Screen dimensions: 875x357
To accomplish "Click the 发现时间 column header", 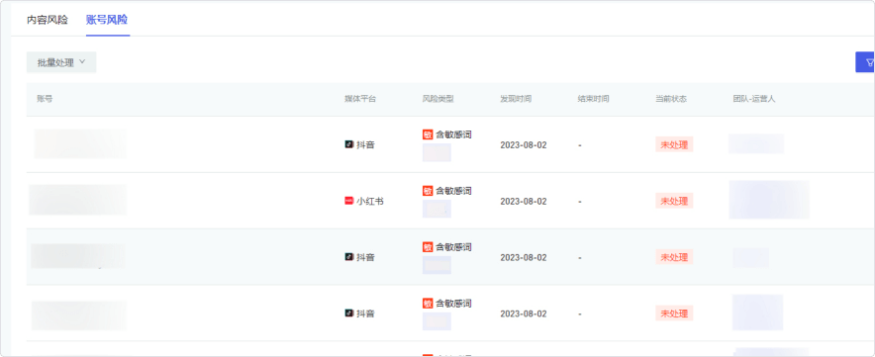I will (x=516, y=99).
